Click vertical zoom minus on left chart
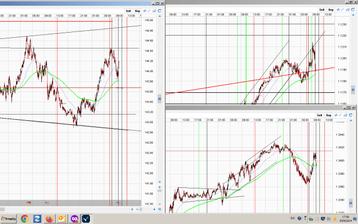Viewport: 358px width, 224px height. pyautogui.click(x=160, y=204)
